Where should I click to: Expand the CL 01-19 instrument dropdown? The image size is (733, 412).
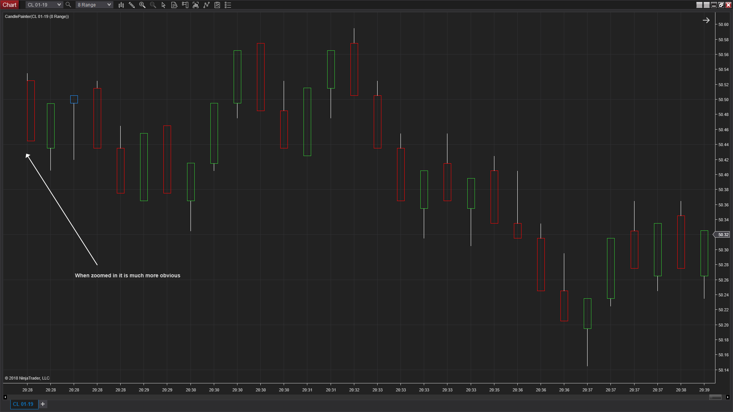tap(59, 5)
